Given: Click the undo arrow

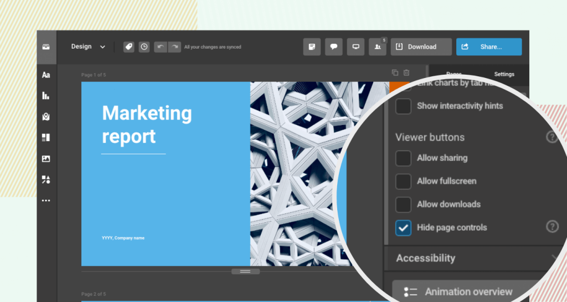Looking at the screenshot, I should (x=160, y=47).
